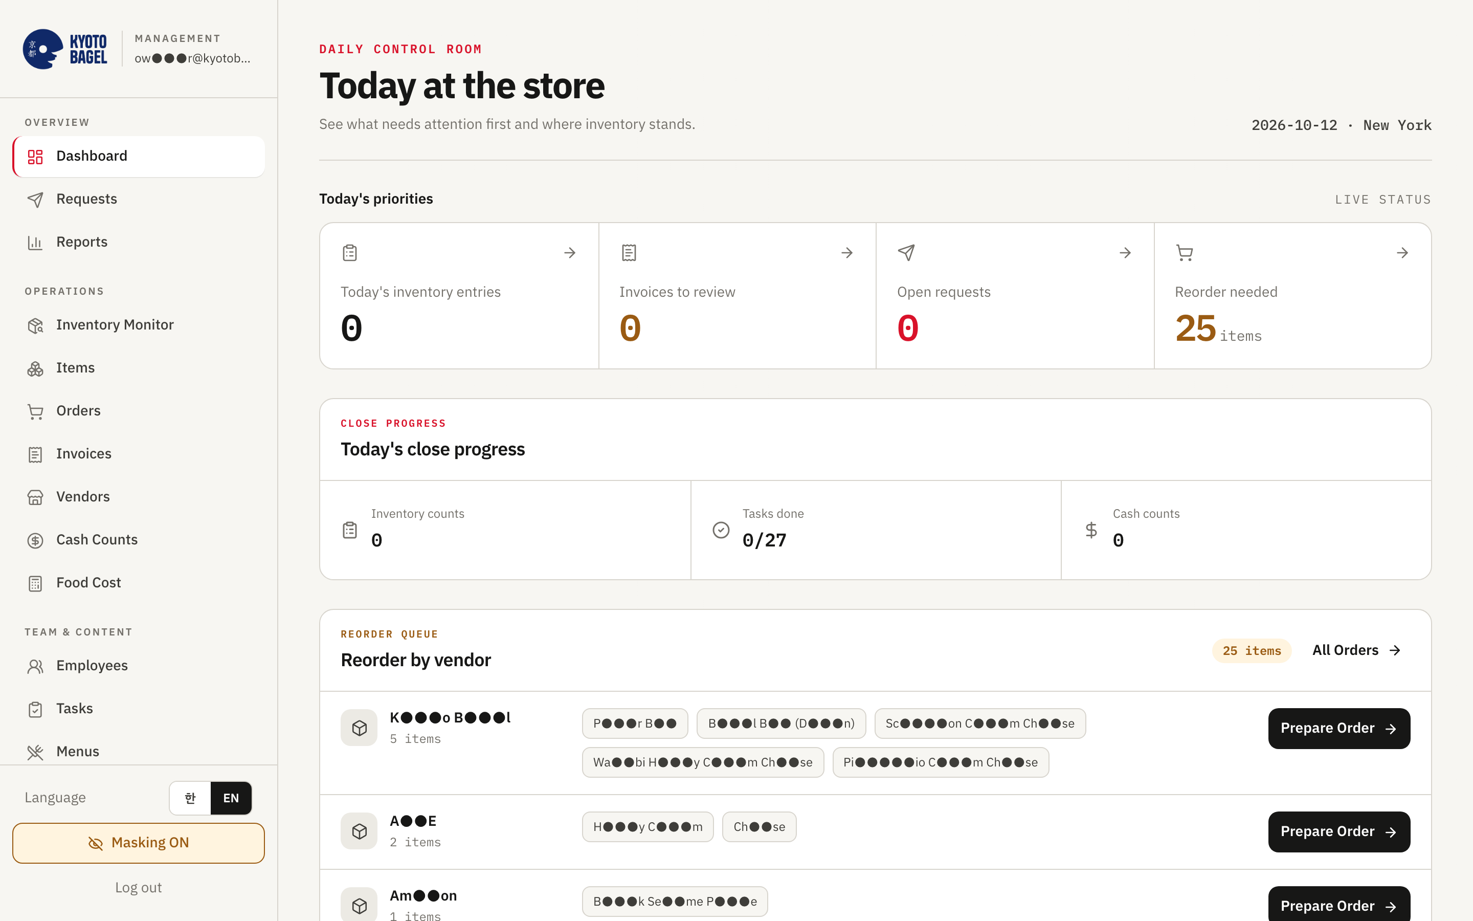
Task: Prepare Order for K●●●o B●●●l vendor
Action: click(1338, 729)
